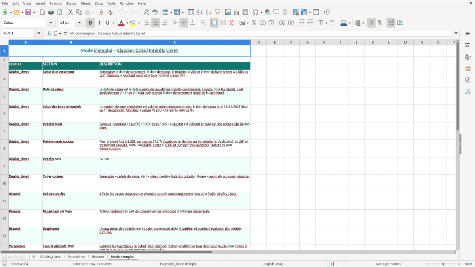
Task: Format cells as date
Action: coord(272,23)
